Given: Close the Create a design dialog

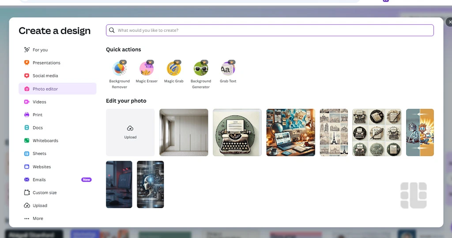Looking at the screenshot, I should [x=449, y=22].
